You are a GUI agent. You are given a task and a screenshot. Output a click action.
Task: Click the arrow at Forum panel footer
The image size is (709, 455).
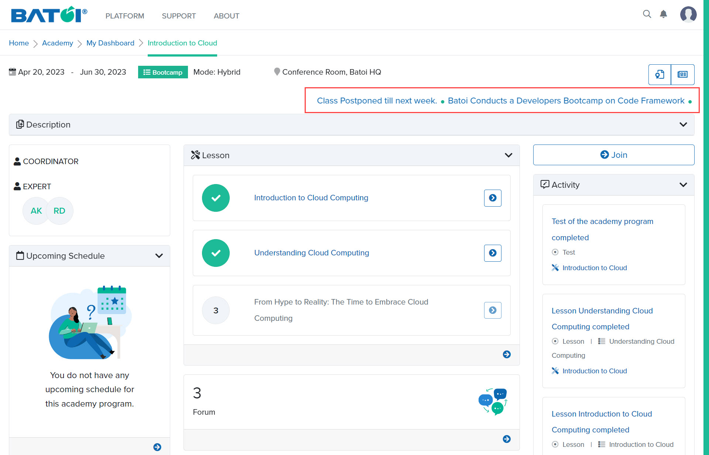coord(507,439)
